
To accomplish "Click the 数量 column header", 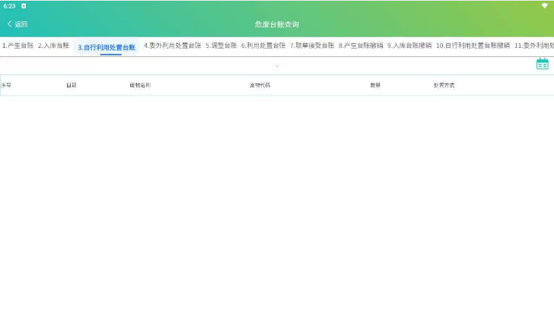I will pyautogui.click(x=375, y=85).
